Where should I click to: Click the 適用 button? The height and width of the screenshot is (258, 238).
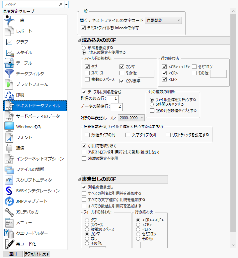pos(13,254)
